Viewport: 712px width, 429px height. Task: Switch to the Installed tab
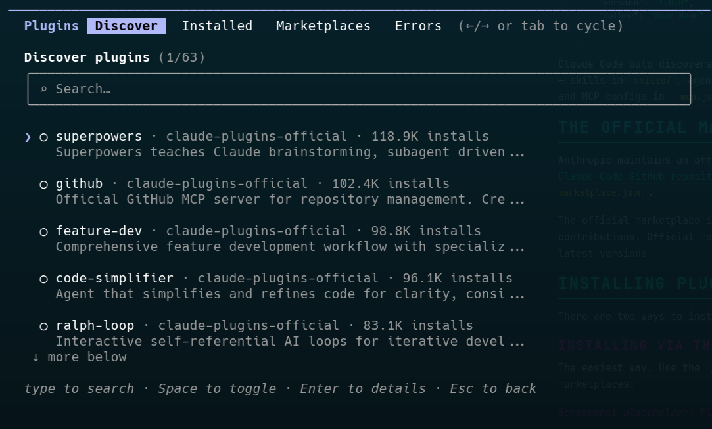217,26
